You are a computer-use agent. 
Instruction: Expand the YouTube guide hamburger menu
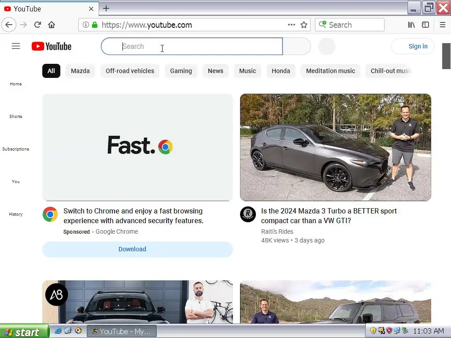point(16,46)
